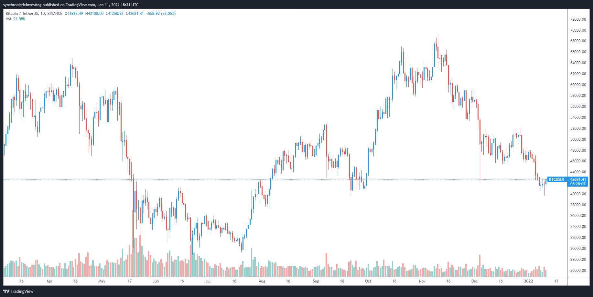Select the 2022 label on time axis

(x=528, y=281)
